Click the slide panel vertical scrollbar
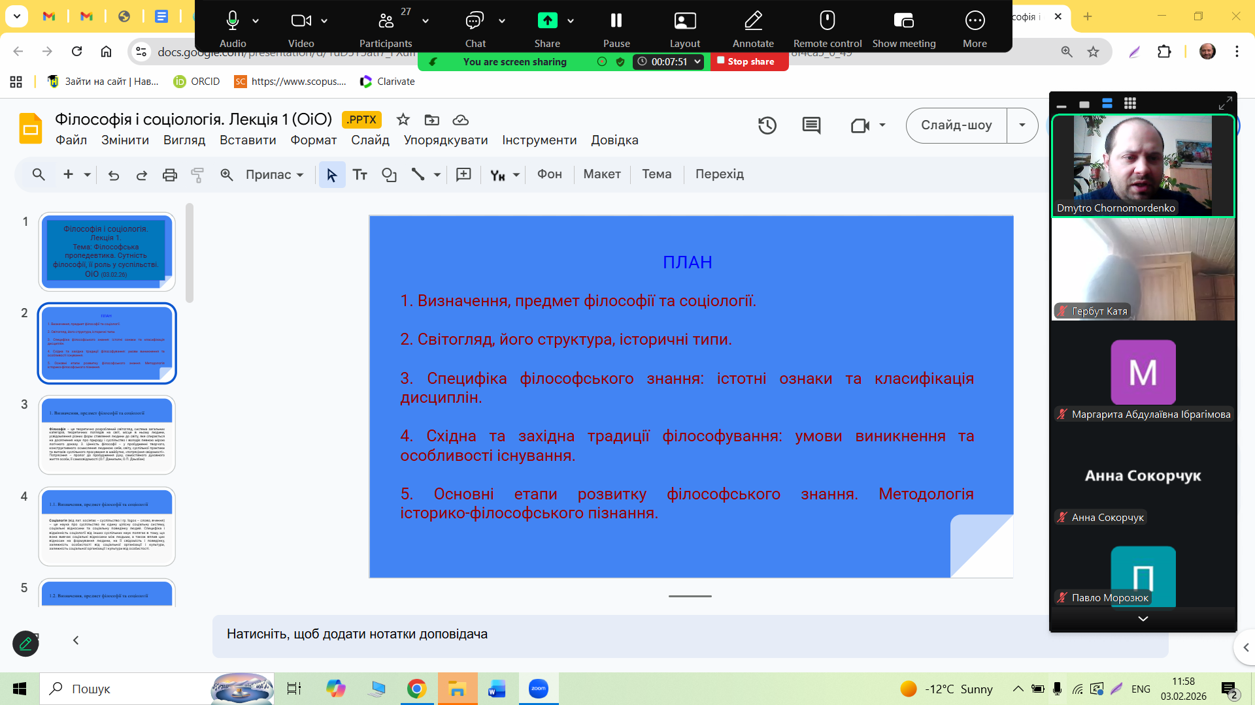Screen dimensions: 1255x705 pos(190,253)
